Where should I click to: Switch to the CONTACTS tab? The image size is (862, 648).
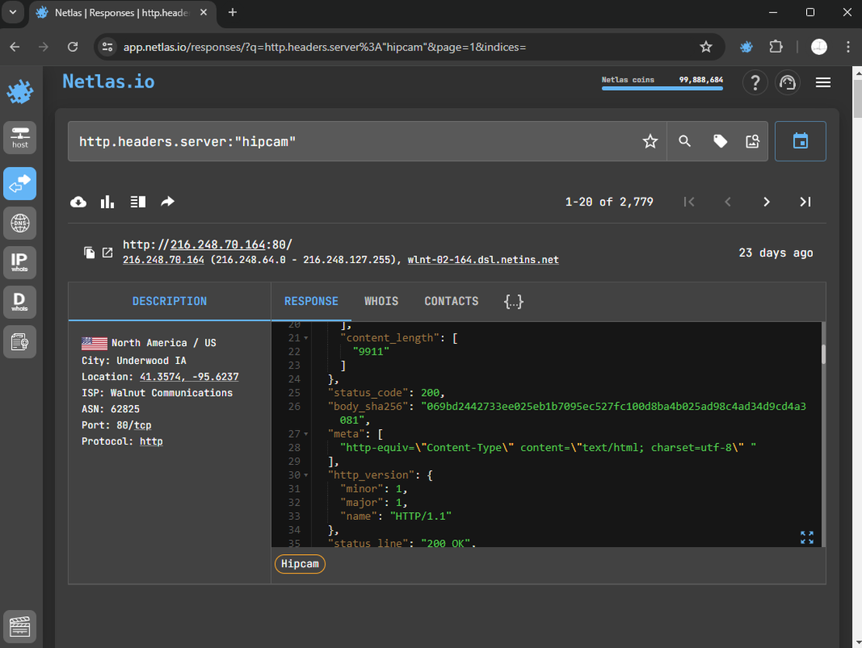pyautogui.click(x=451, y=301)
